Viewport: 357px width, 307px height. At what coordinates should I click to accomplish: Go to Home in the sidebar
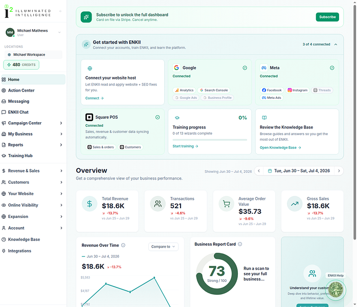click(x=33, y=79)
